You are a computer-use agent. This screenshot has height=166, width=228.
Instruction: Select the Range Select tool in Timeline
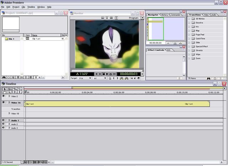click(9, 89)
